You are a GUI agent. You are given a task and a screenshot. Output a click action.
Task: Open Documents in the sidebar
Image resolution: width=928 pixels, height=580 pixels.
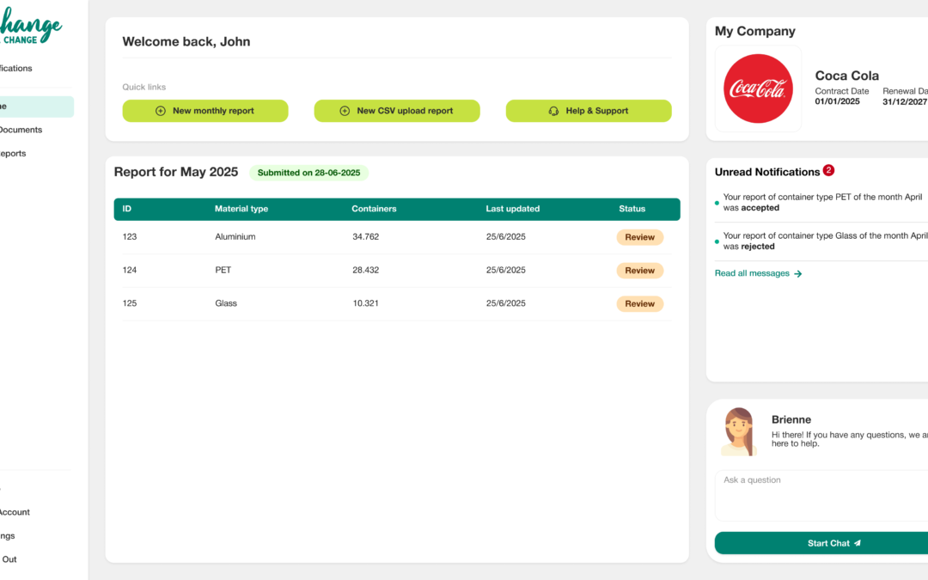[x=21, y=130]
